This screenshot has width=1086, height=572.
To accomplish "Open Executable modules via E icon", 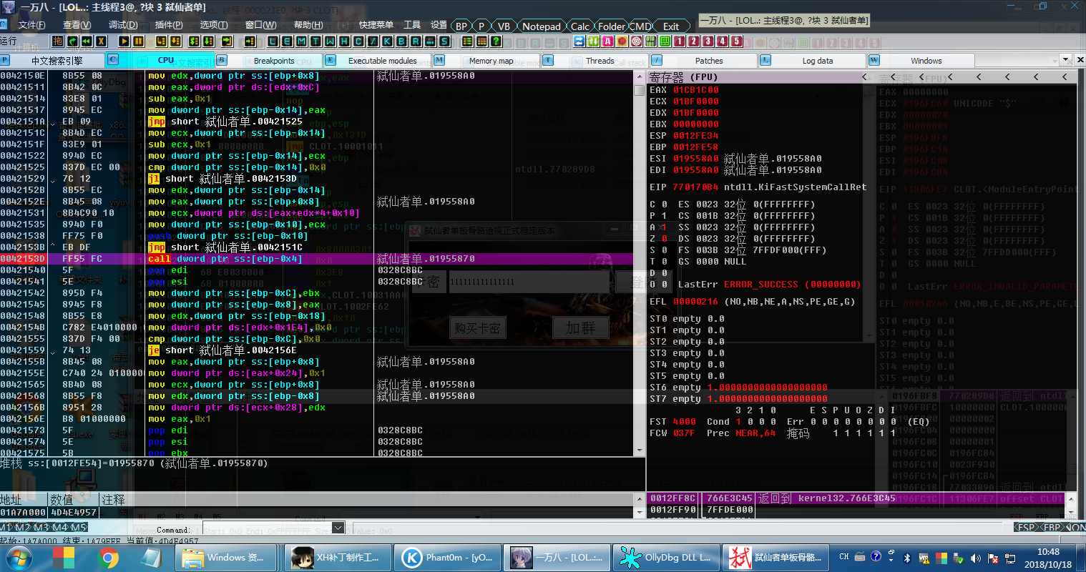I will [286, 41].
